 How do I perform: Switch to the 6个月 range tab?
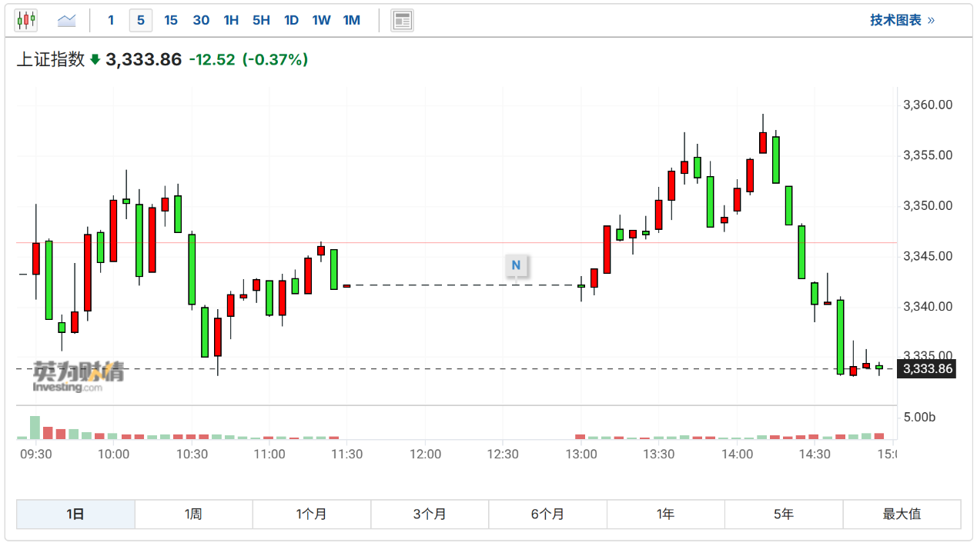(547, 514)
